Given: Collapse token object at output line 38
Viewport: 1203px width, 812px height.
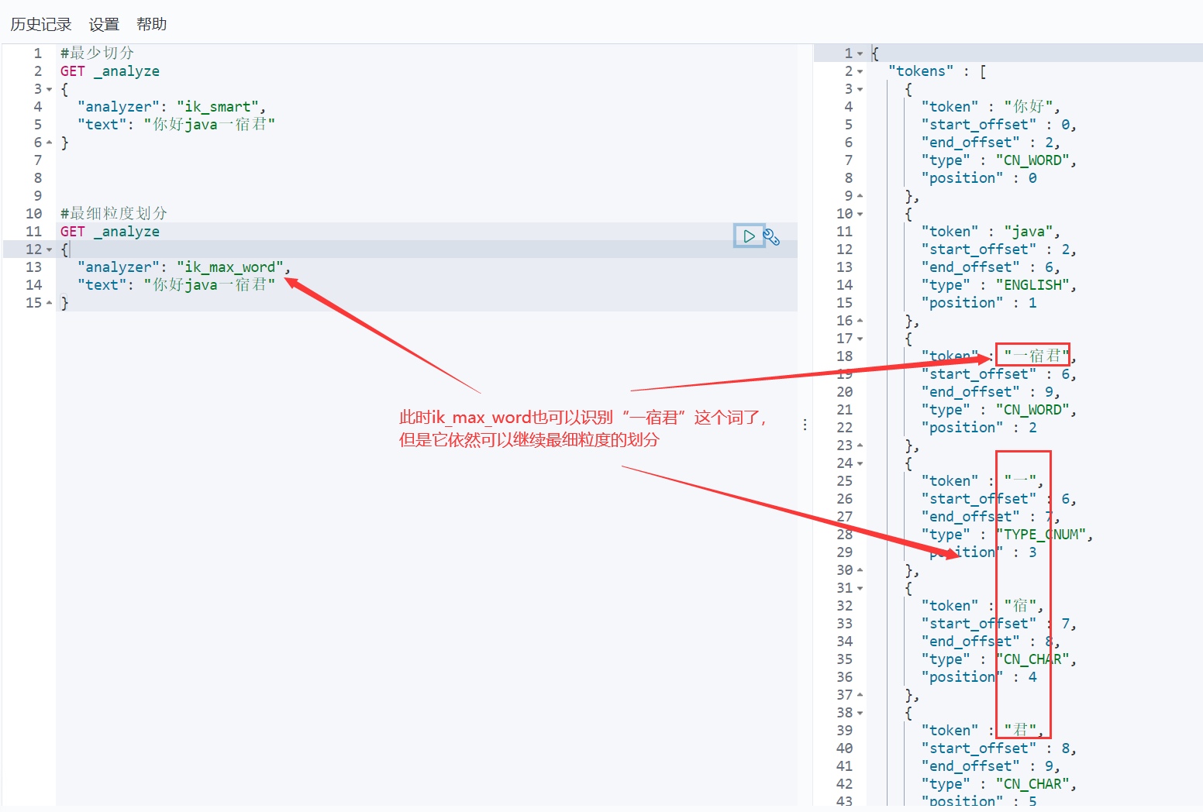Looking at the screenshot, I should [860, 713].
